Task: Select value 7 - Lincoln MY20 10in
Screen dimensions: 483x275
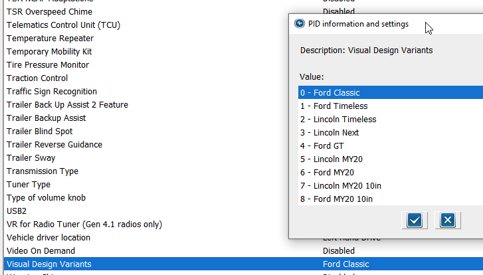Action: [391, 185]
